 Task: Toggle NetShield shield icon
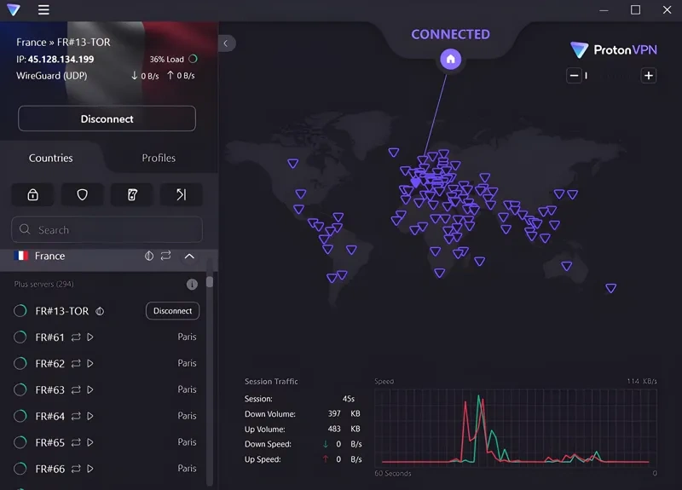click(82, 194)
